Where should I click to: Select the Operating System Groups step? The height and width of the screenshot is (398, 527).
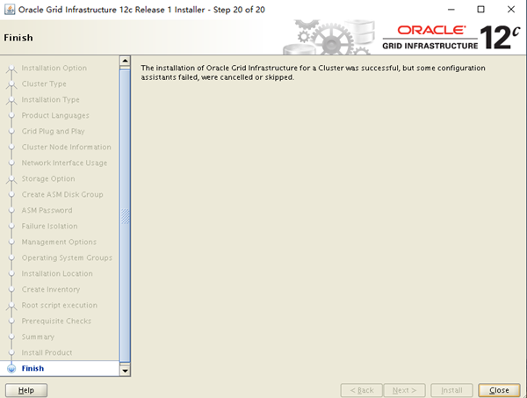tap(67, 257)
